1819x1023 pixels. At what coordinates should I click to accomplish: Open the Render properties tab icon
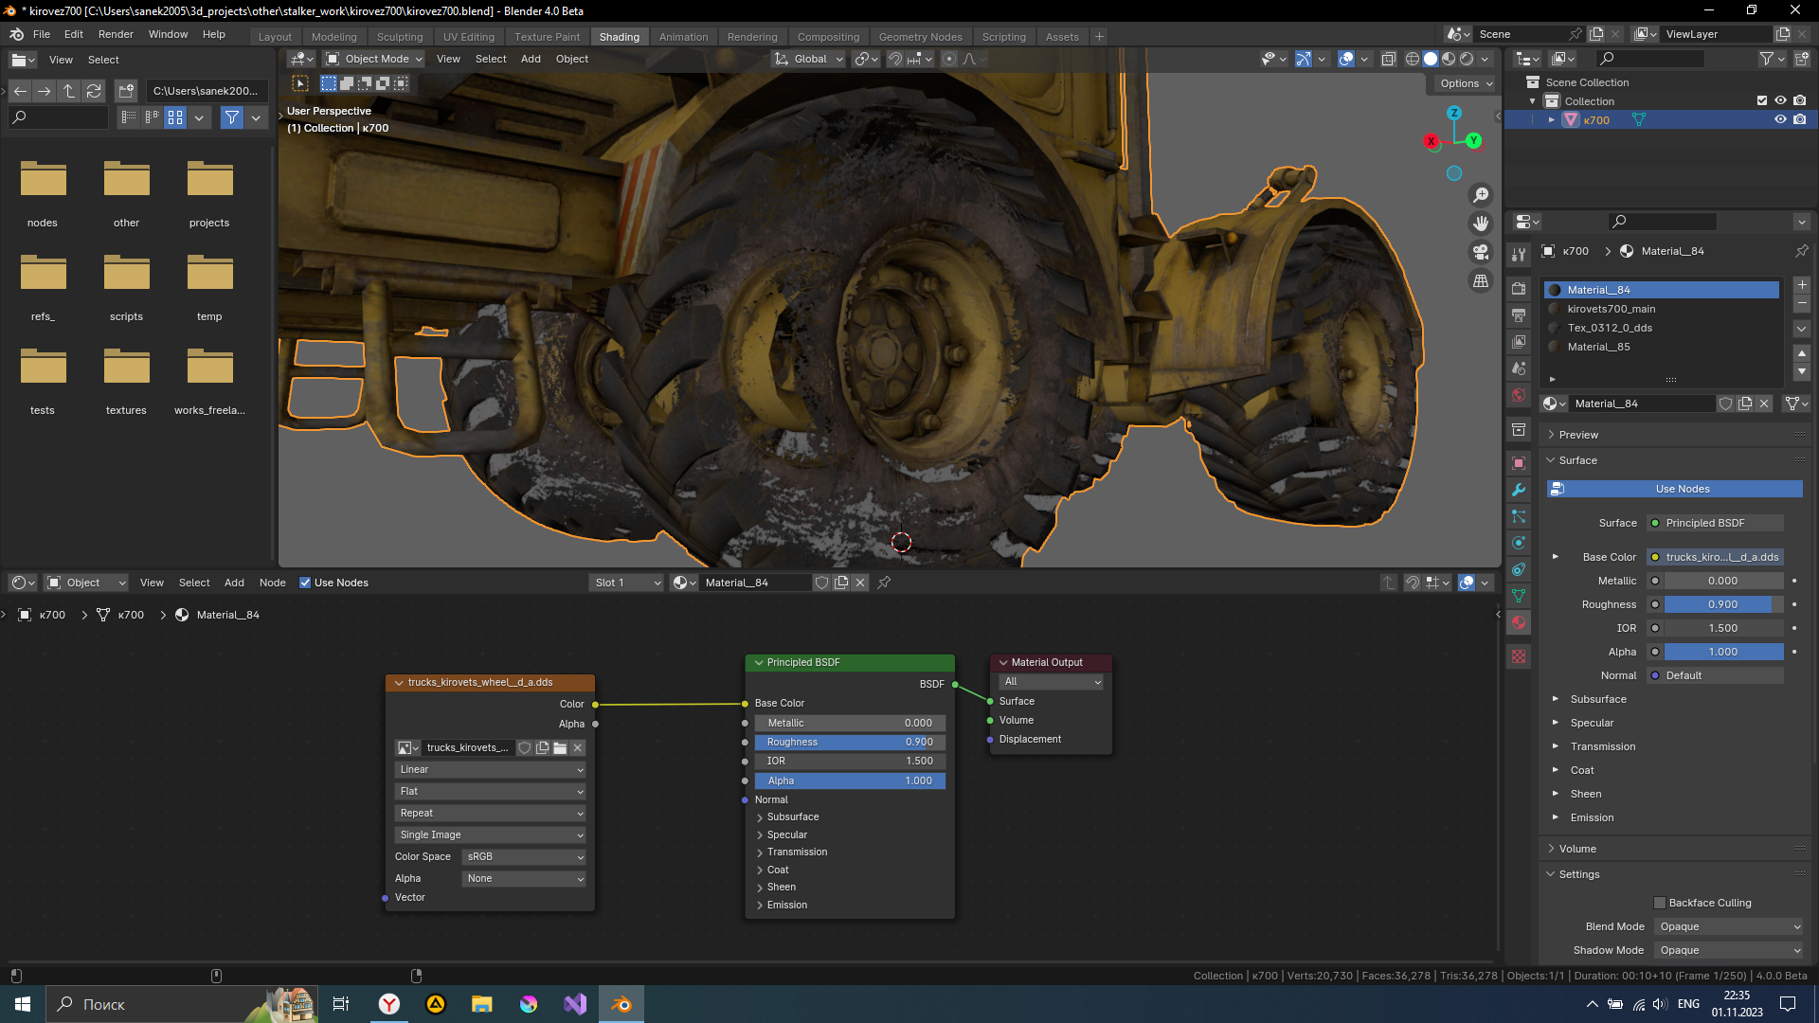pos(1519,288)
